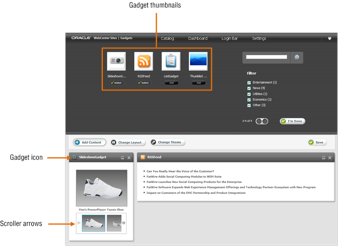The image size is (338, 246).
Task: Click the large tennis shoe image
Action: (x=102, y=188)
